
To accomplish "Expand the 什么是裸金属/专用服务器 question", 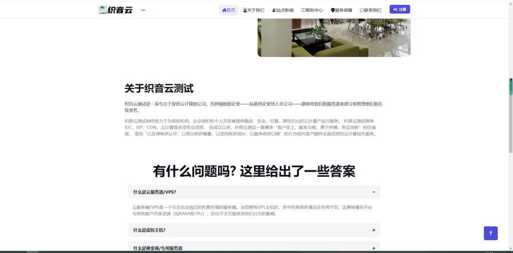I will pyautogui.click(x=374, y=248).
